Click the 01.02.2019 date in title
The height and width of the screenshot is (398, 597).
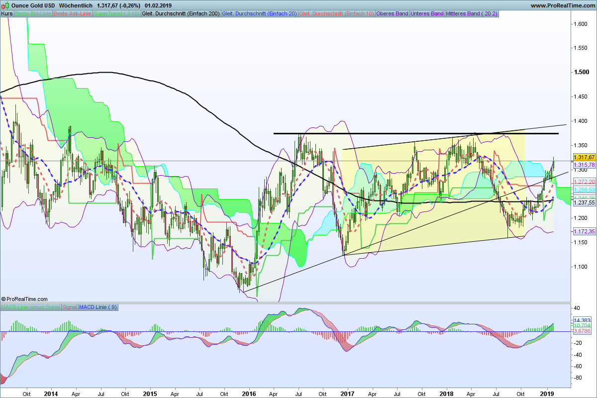coord(158,5)
